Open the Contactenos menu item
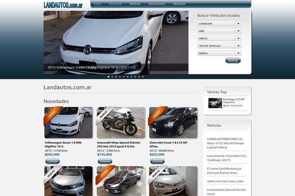The image size is (295, 196). coord(156,4)
